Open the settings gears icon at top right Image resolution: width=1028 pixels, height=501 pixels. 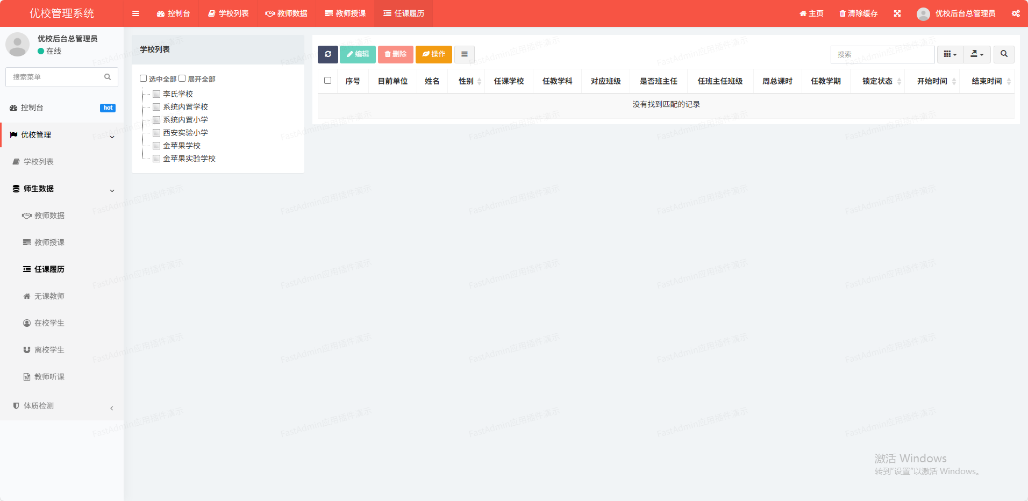point(1015,13)
